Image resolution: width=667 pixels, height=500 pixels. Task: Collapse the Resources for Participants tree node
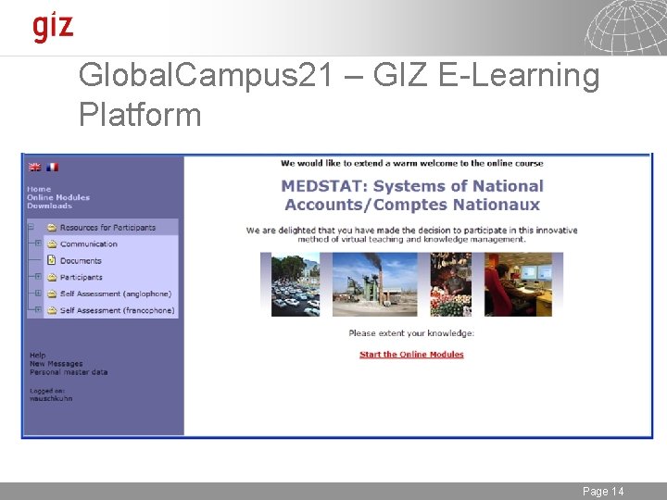[31, 227]
